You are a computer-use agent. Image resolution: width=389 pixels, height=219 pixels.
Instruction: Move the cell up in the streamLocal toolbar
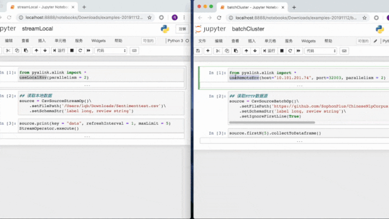36,50
